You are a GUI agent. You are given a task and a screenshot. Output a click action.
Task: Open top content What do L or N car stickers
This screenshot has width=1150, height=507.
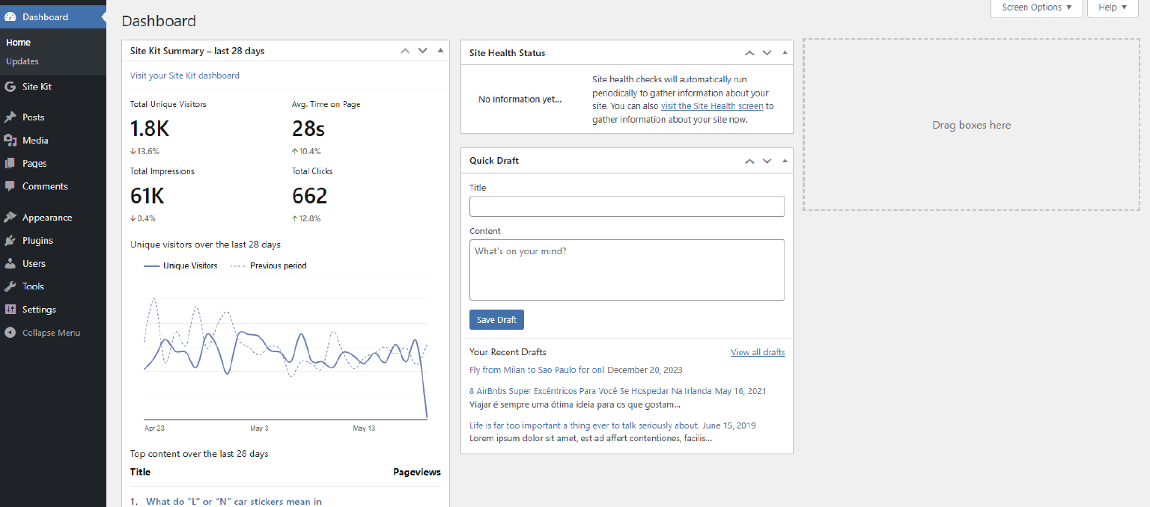click(234, 501)
